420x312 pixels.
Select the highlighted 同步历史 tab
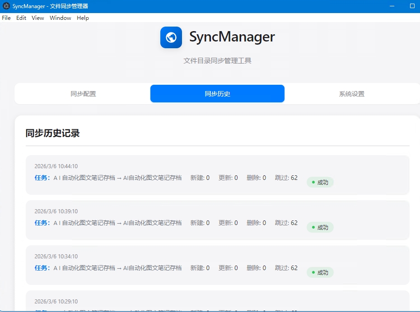[217, 93]
